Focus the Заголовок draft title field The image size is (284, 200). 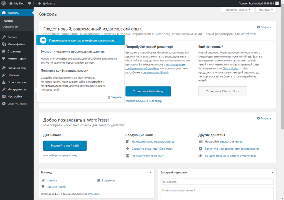(217, 181)
